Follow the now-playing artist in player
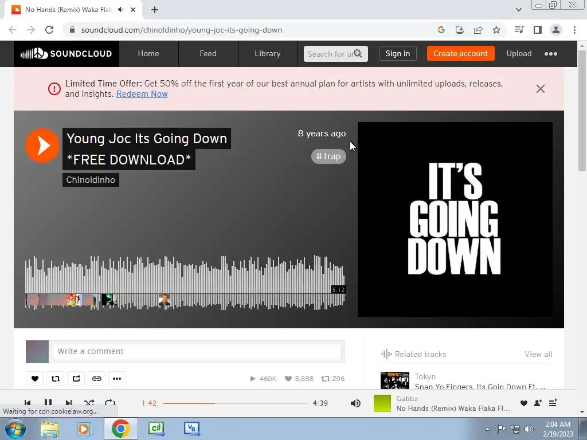The width and height of the screenshot is (587, 440). click(x=538, y=403)
